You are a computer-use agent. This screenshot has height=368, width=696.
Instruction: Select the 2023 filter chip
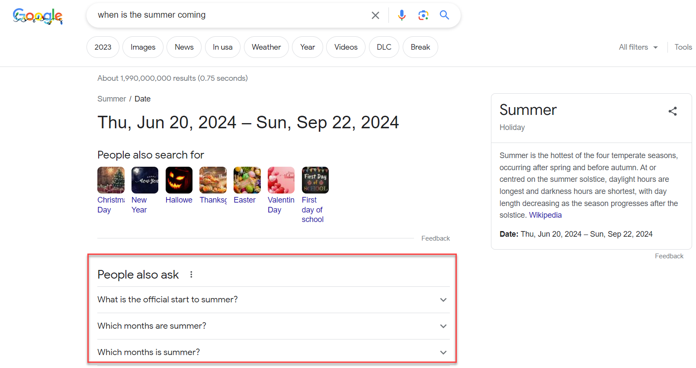click(x=103, y=47)
